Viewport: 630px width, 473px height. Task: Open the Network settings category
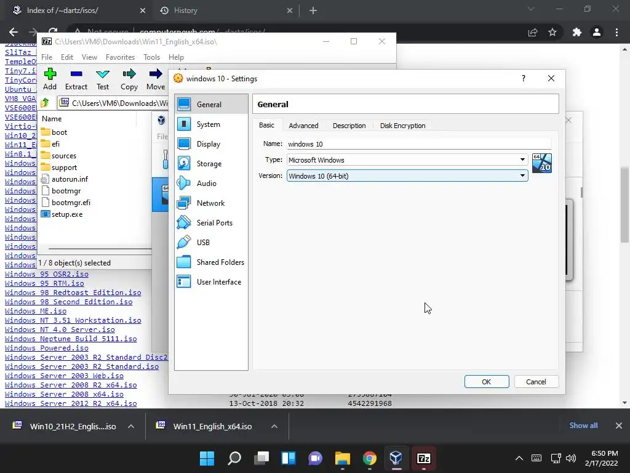212,203
